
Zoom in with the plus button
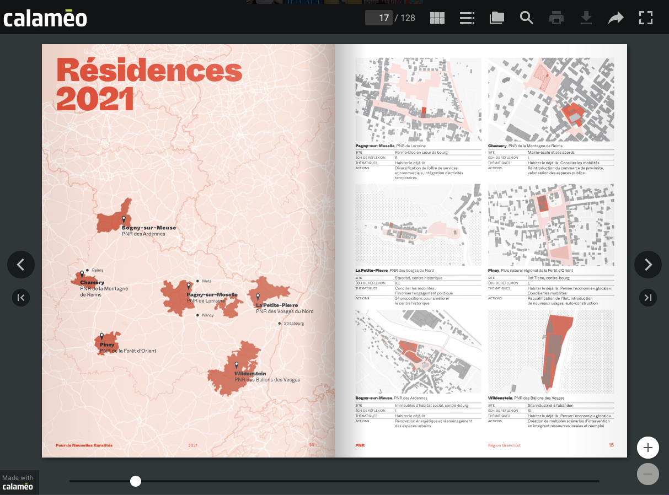[x=648, y=448]
